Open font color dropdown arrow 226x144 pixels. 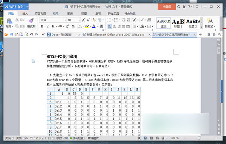pyautogui.click(x=97, y=26)
